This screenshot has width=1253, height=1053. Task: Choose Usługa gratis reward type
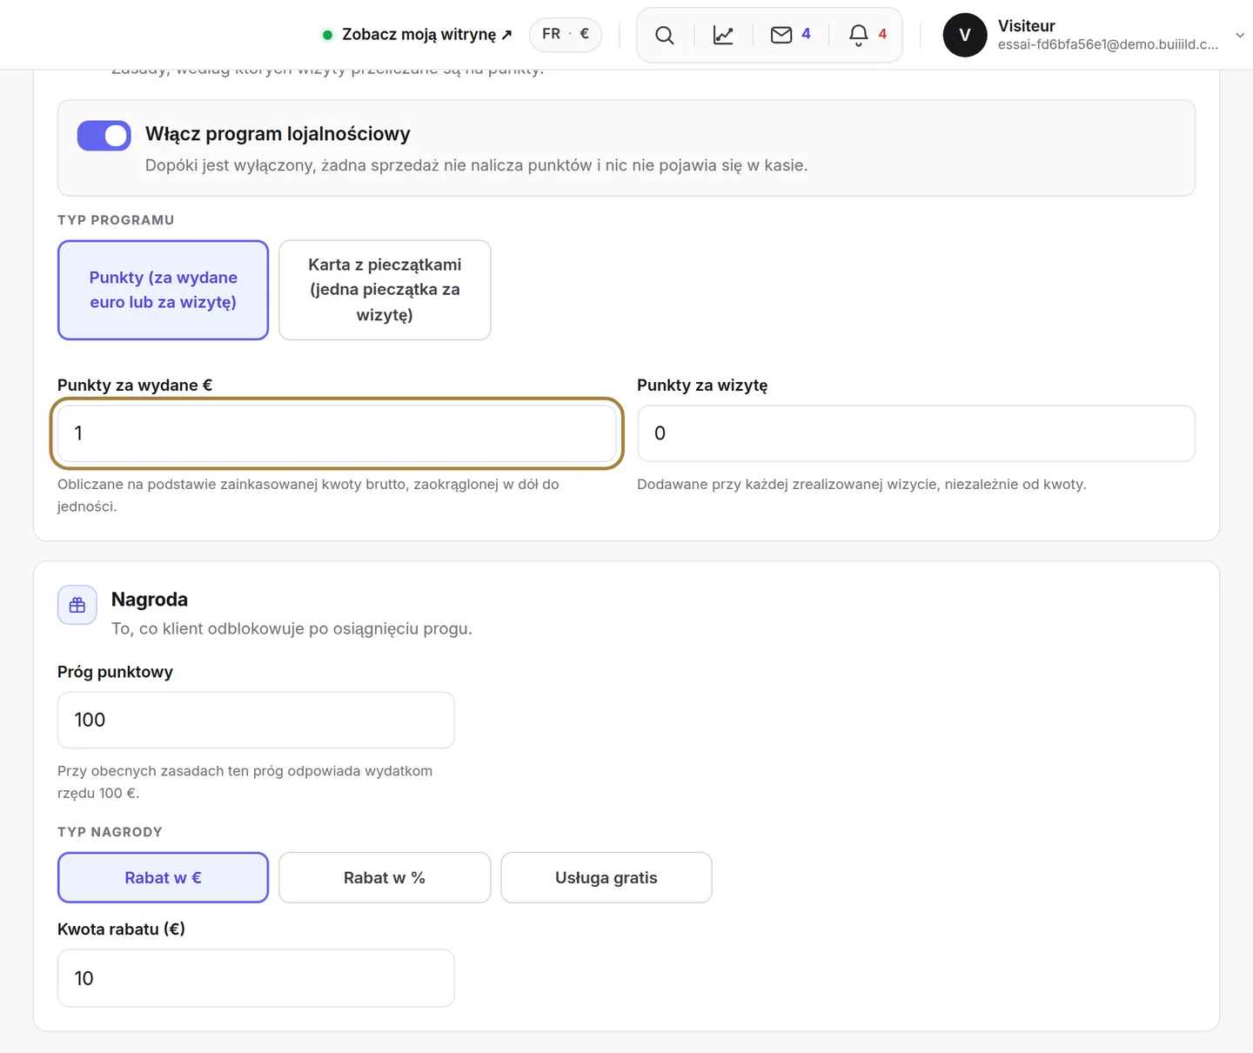pyautogui.click(x=606, y=877)
